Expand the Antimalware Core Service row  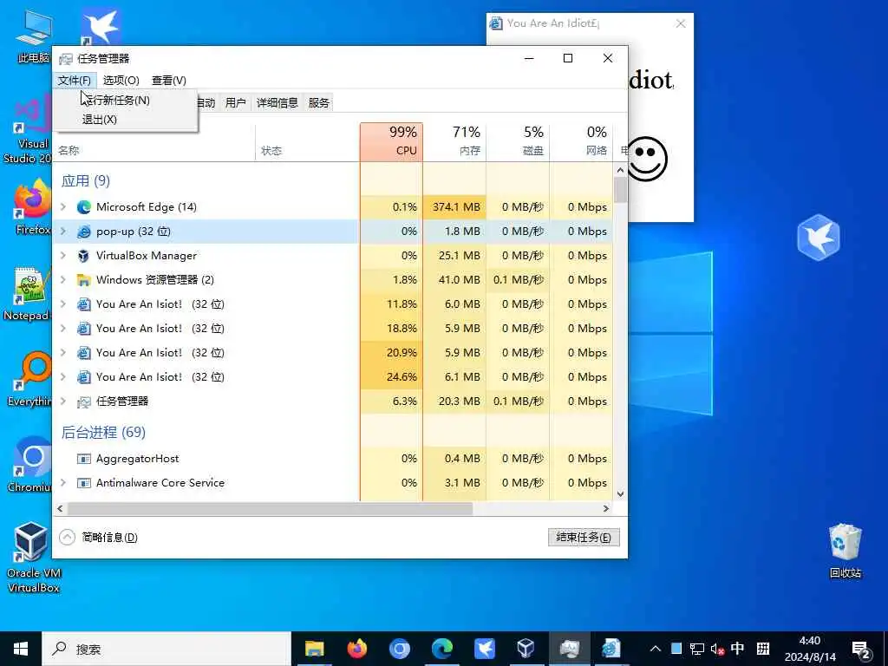coord(63,483)
